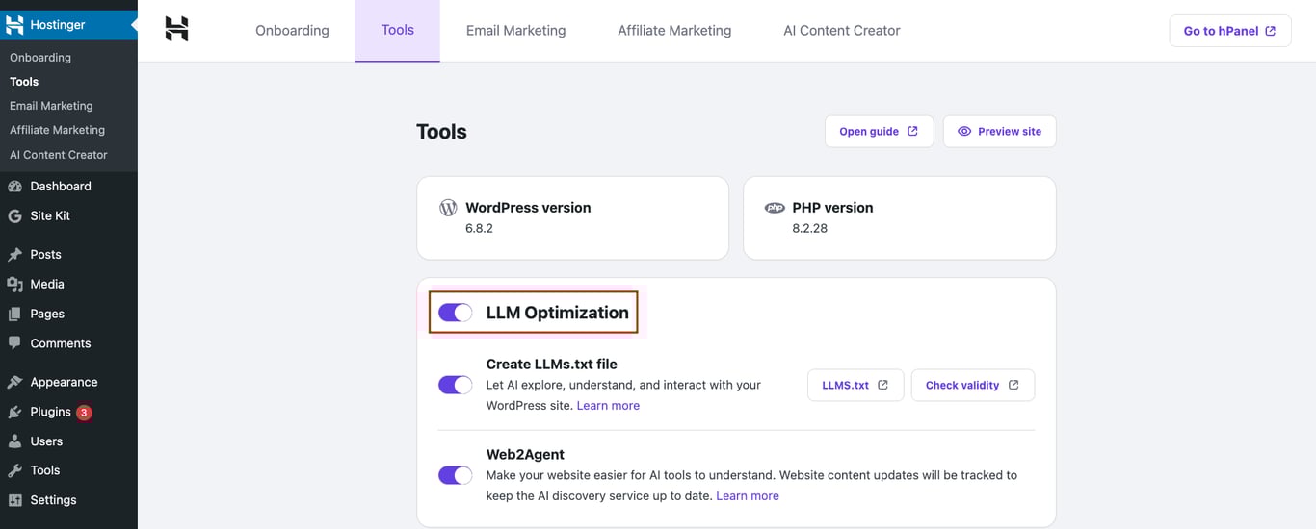The height and width of the screenshot is (529, 1316).
Task: Open the Email Marketing tab
Action: 516,31
